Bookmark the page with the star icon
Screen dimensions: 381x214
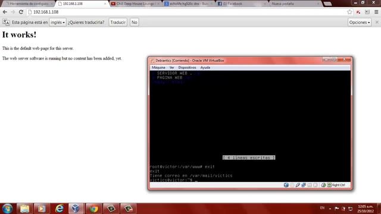pos(349,12)
